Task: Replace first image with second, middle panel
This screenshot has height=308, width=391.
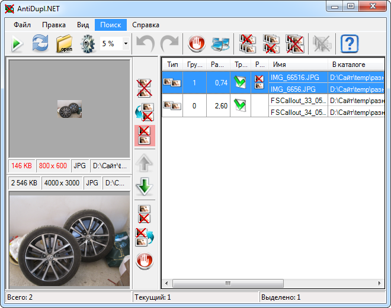Action: (145, 112)
